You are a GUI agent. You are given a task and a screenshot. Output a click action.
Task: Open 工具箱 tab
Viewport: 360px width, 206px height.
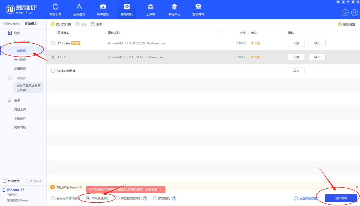(x=150, y=10)
